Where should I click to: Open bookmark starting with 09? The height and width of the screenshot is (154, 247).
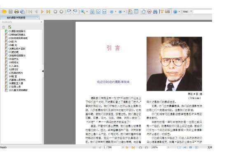tap(14, 59)
